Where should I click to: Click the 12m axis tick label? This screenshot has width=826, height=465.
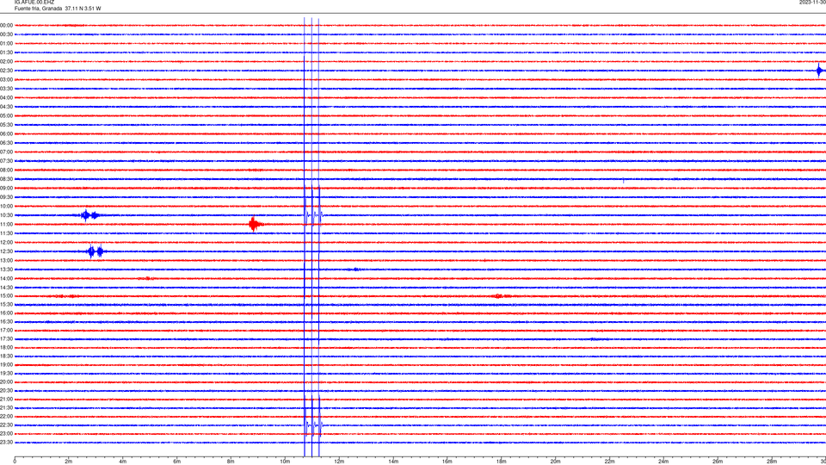[x=339, y=462]
